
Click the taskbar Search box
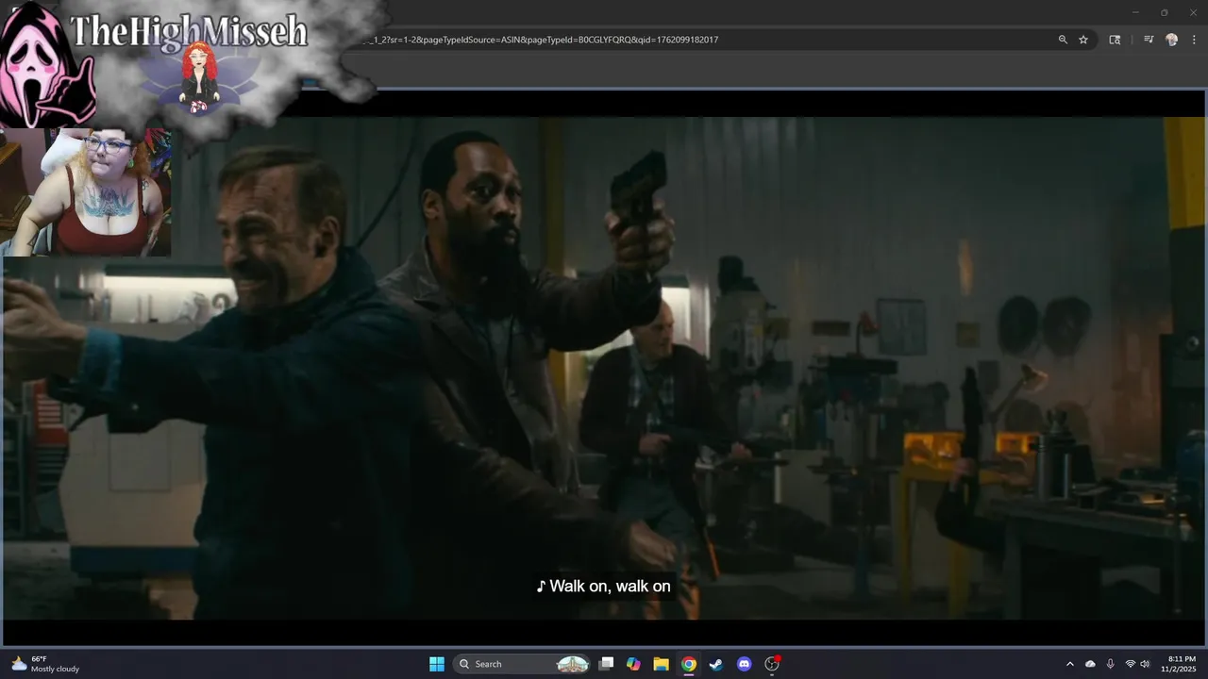point(522,664)
